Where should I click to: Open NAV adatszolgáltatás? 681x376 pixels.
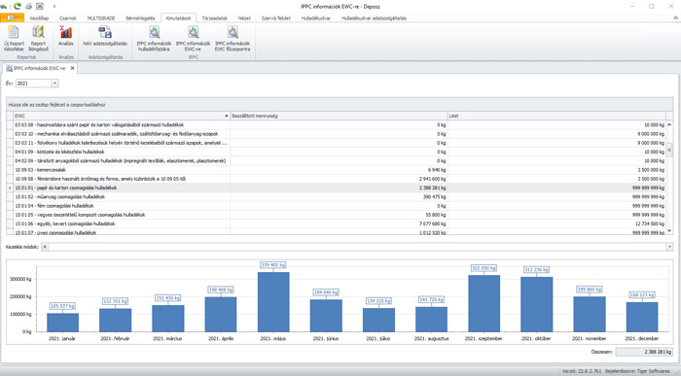[105, 36]
